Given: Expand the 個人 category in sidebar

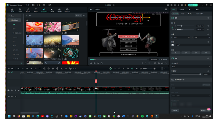Looking at the screenshot, I should pyautogui.click(x=9, y=16).
